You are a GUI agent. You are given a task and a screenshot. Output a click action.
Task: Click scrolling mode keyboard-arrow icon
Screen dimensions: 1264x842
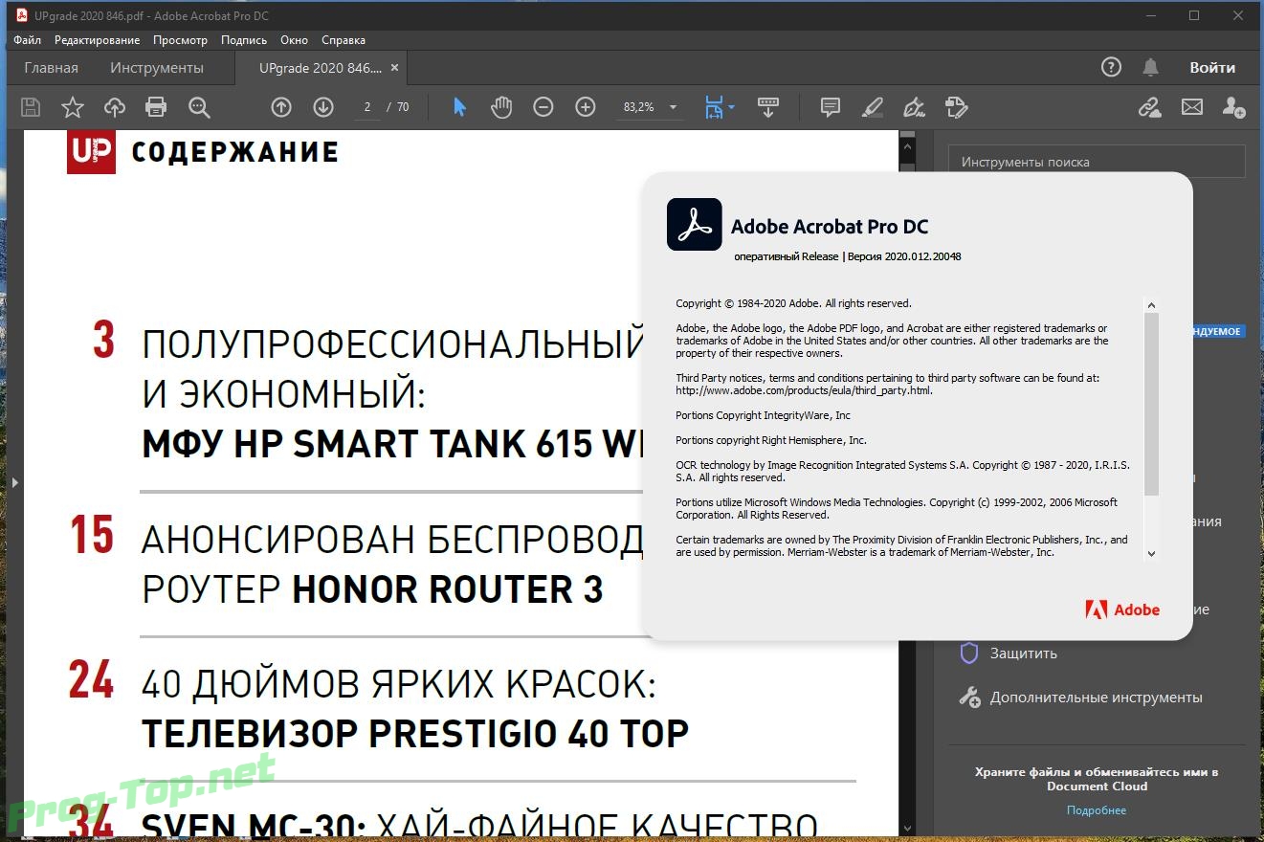[x=767, y=107]
